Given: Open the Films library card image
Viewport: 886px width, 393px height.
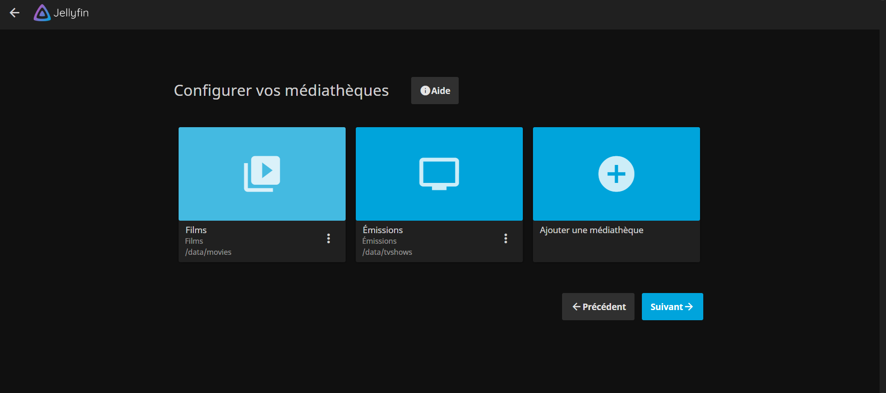Looking at the screenshot, I should tap(262, 174).
